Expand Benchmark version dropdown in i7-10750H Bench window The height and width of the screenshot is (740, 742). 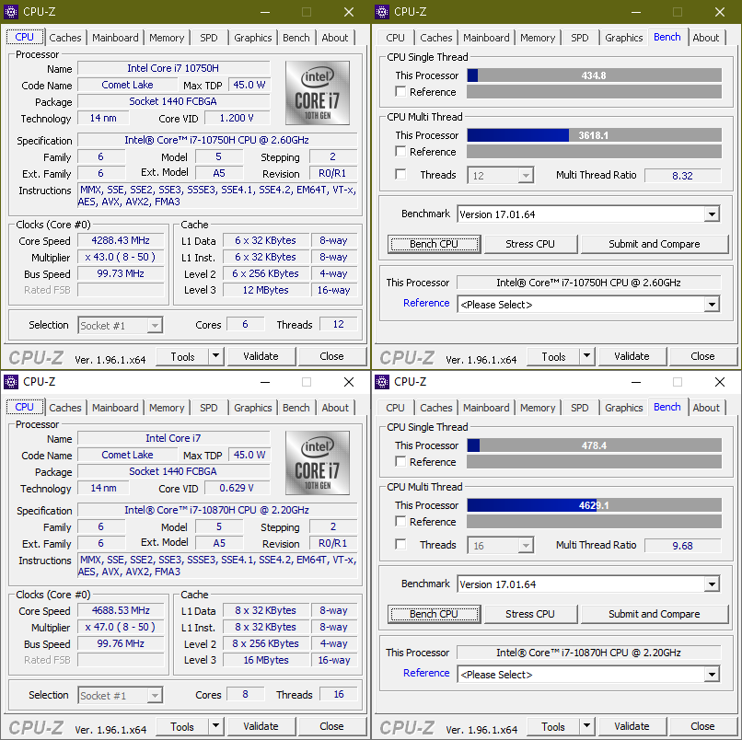pos(712,214)
